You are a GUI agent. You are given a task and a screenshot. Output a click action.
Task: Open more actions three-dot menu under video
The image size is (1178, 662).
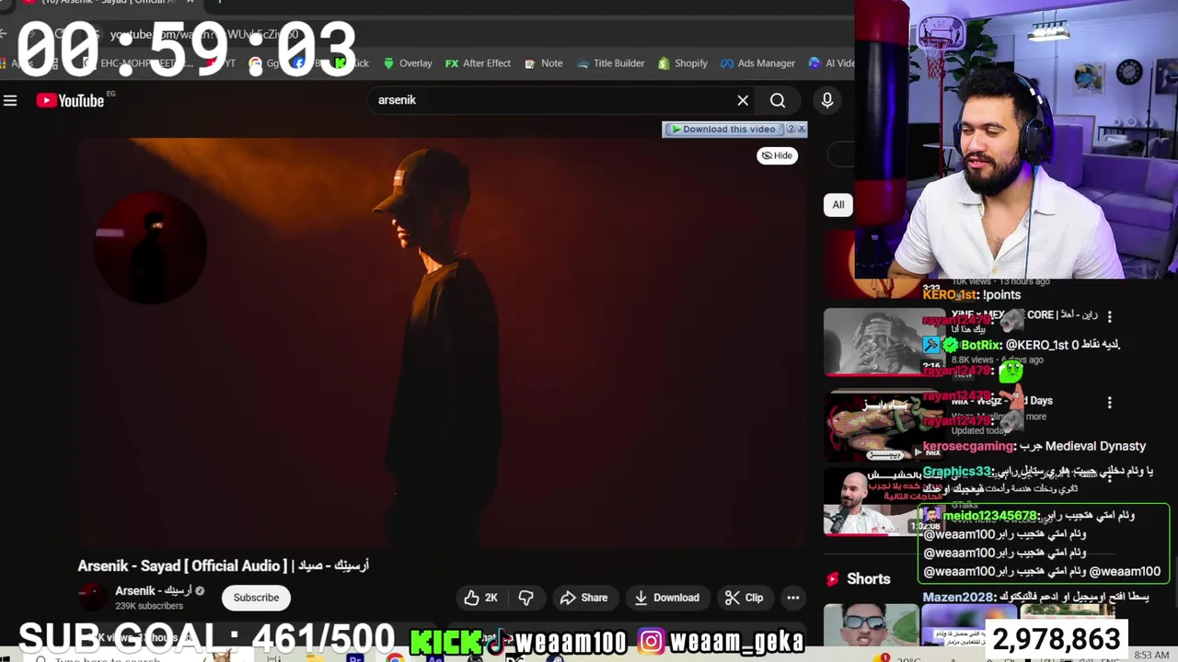click(x=792, y=598)
